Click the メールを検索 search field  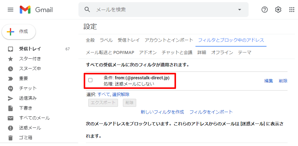pos(163,10)
